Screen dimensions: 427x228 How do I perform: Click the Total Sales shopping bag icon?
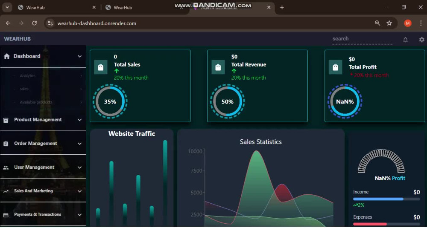[x=100, y=67]
